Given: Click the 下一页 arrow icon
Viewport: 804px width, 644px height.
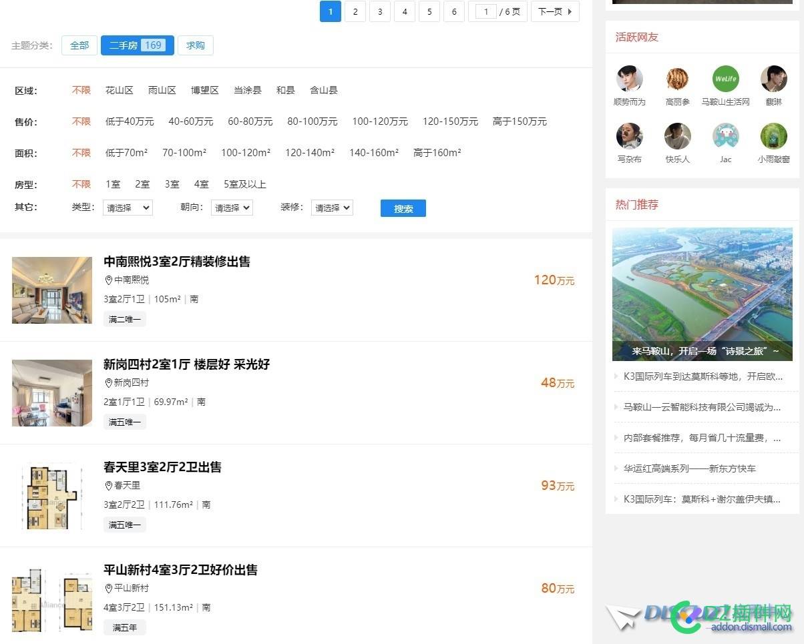Looking at the screenshot, I should pos(570,11).
